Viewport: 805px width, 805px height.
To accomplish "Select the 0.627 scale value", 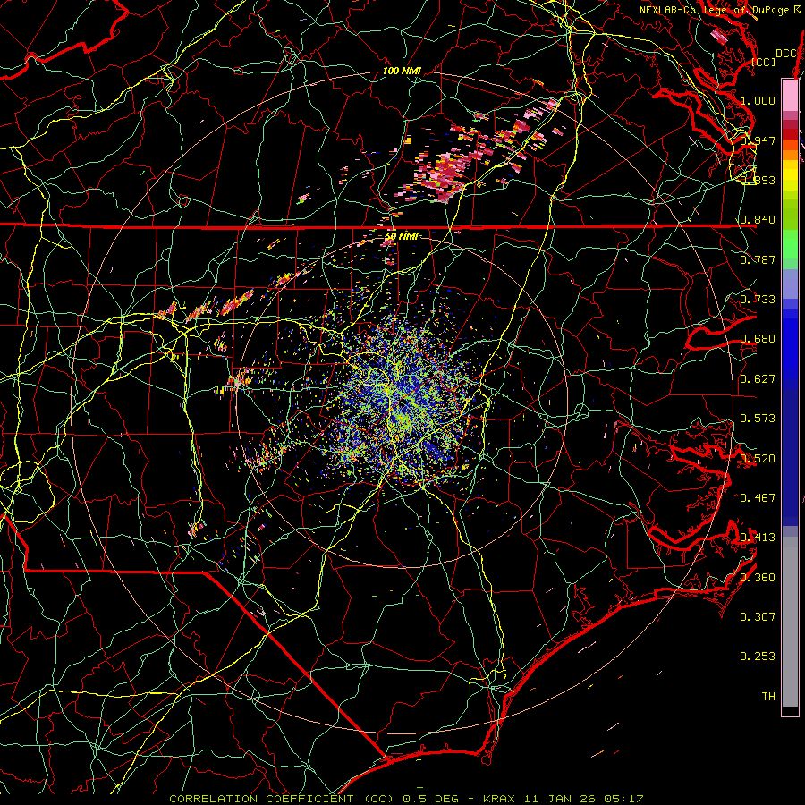I will [758, 379].
